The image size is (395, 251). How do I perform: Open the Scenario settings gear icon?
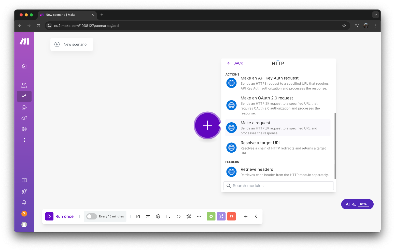click(158, 216)
